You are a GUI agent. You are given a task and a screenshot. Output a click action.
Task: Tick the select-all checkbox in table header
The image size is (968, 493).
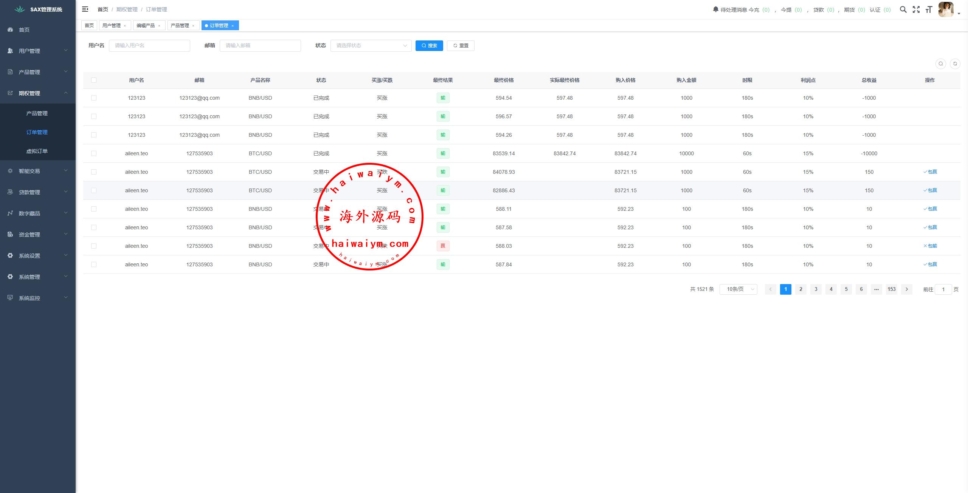[x=94, y=80]
